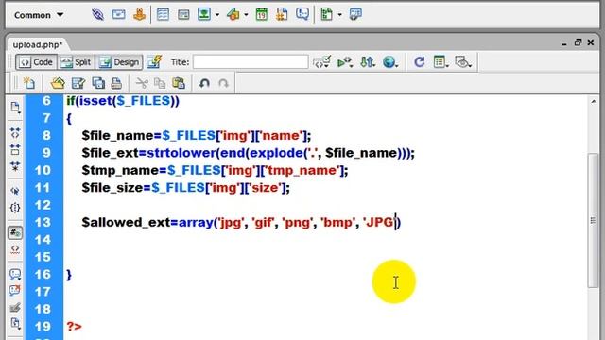Open Preview in browser globe menu

[x=390, y=62]
